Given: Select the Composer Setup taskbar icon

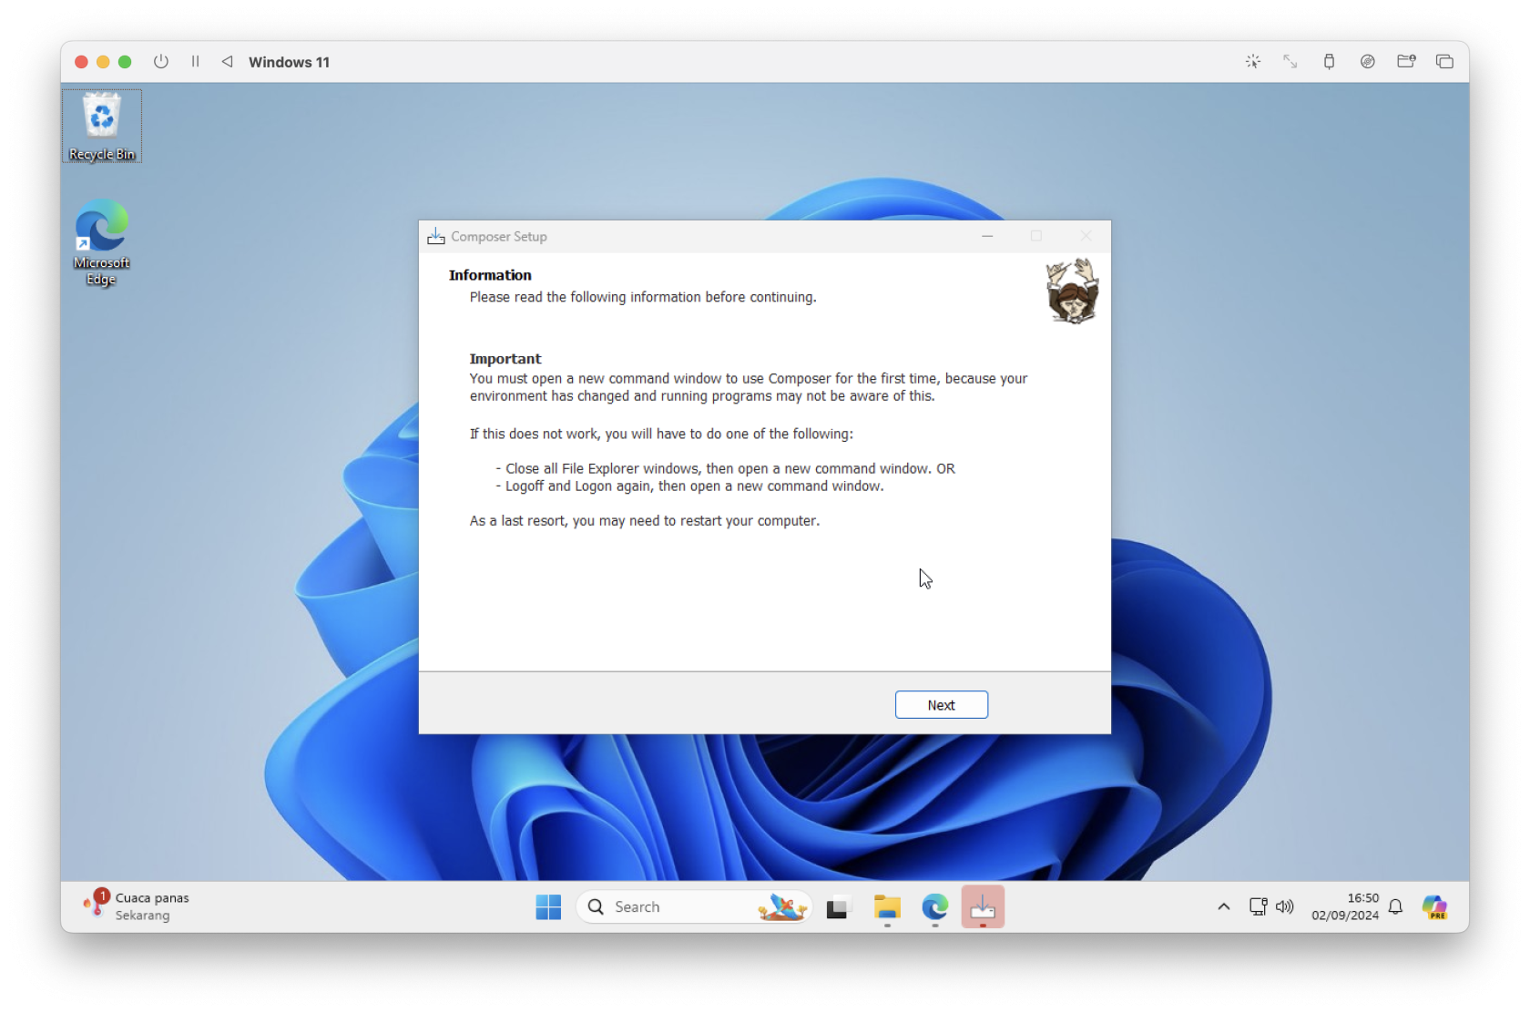Looking at the screenshot, I should coord(983,907).
